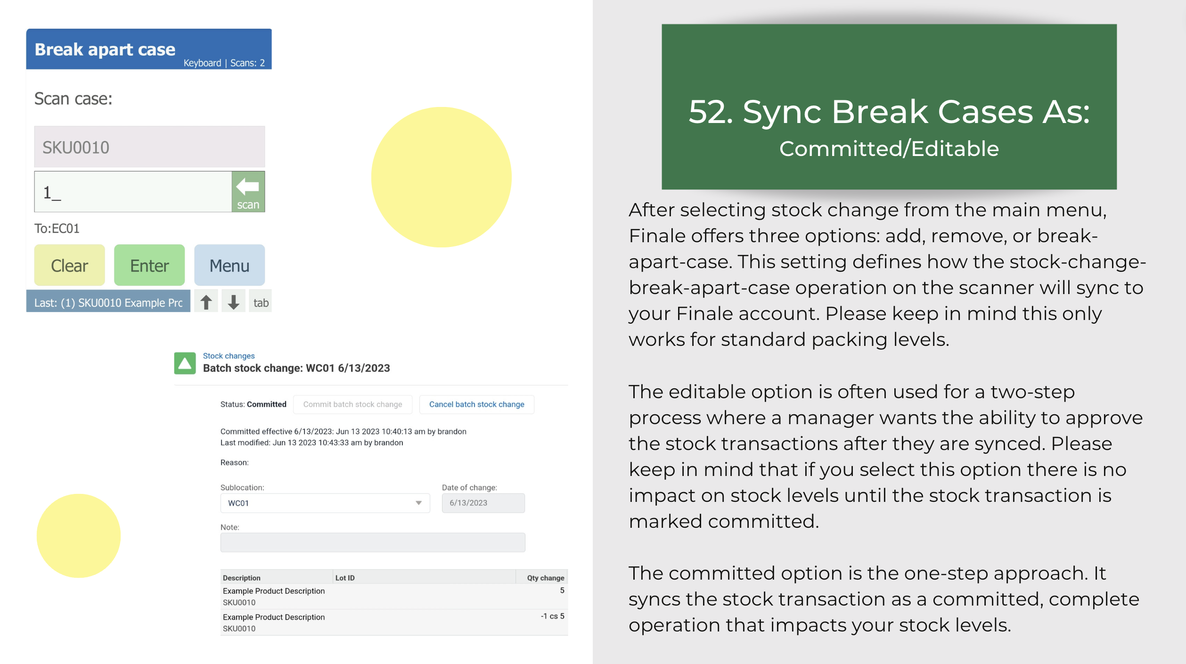Click the green scan arrow button
Image resolution: width=1186 pixels, height=664 pixels.
248,192
